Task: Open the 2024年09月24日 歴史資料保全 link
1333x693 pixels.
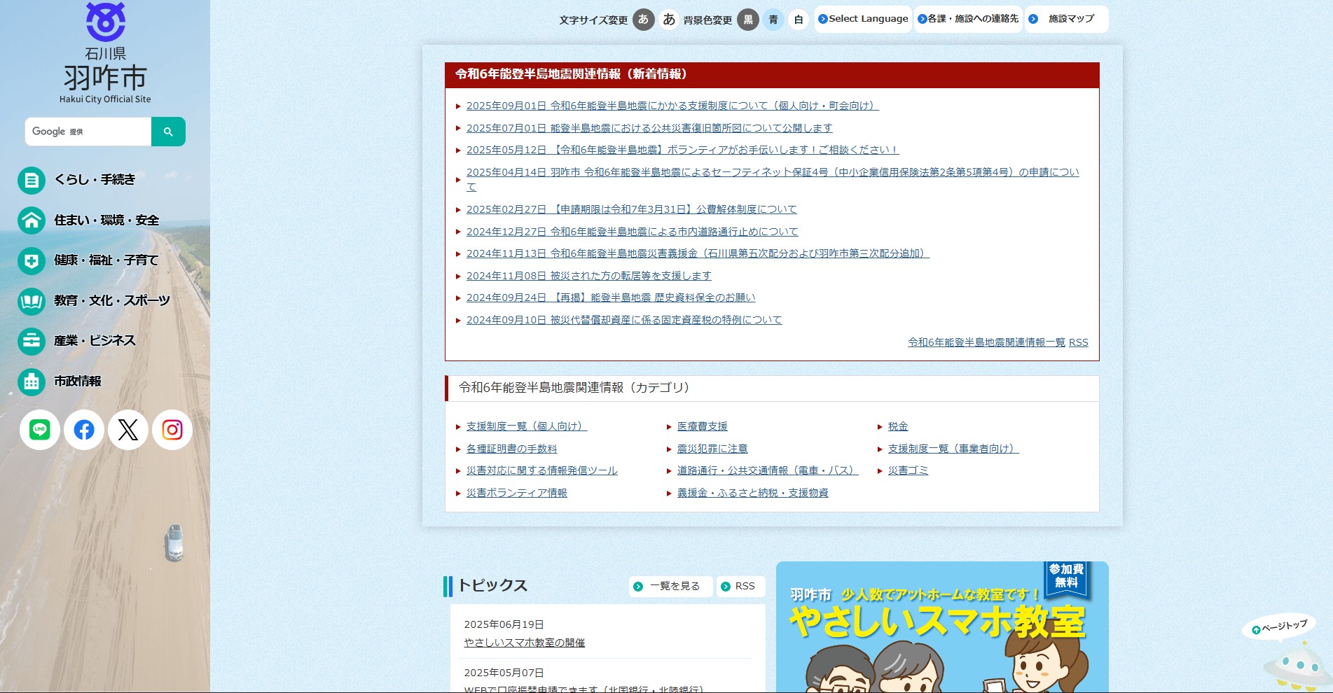Action: pos(611,297)
